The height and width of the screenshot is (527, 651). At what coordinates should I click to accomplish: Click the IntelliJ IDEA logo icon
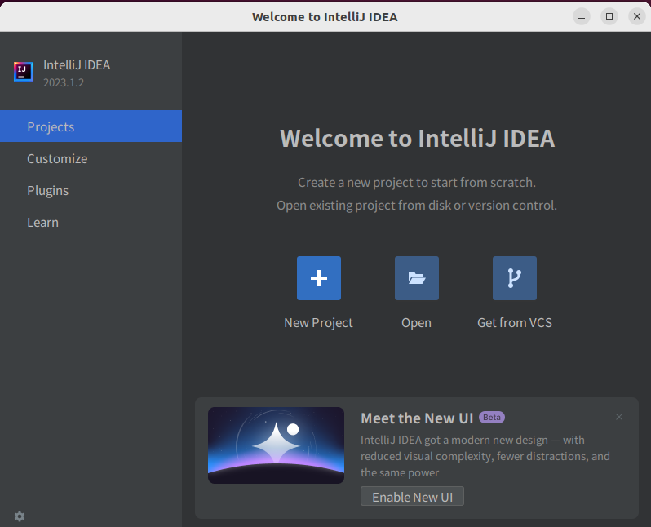point(23,72)
